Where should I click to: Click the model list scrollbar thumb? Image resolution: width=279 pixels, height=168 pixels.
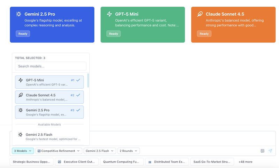coord(88,80)
